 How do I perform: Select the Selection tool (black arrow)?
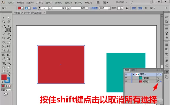[3, 18]
